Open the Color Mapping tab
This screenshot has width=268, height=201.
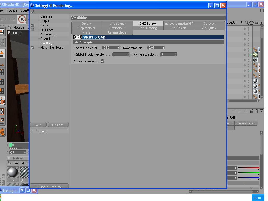(x=148, y=28)
